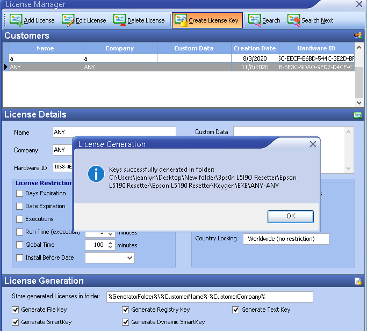The height and width of the screenshot is (331, 367).
Task: Uncheck Generate Registry Key
Action: [x=125, y=310]
